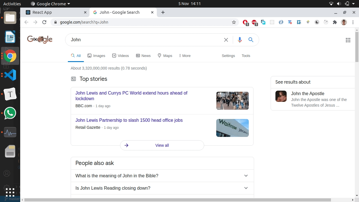359x202 pixels.
Task: Open WhatsApp from the dock
Action: tap(10, 113)
